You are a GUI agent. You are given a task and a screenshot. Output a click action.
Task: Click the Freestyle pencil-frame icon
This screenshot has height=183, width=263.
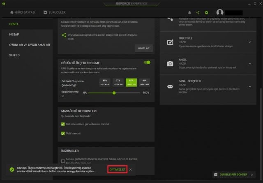click(170, 42)
